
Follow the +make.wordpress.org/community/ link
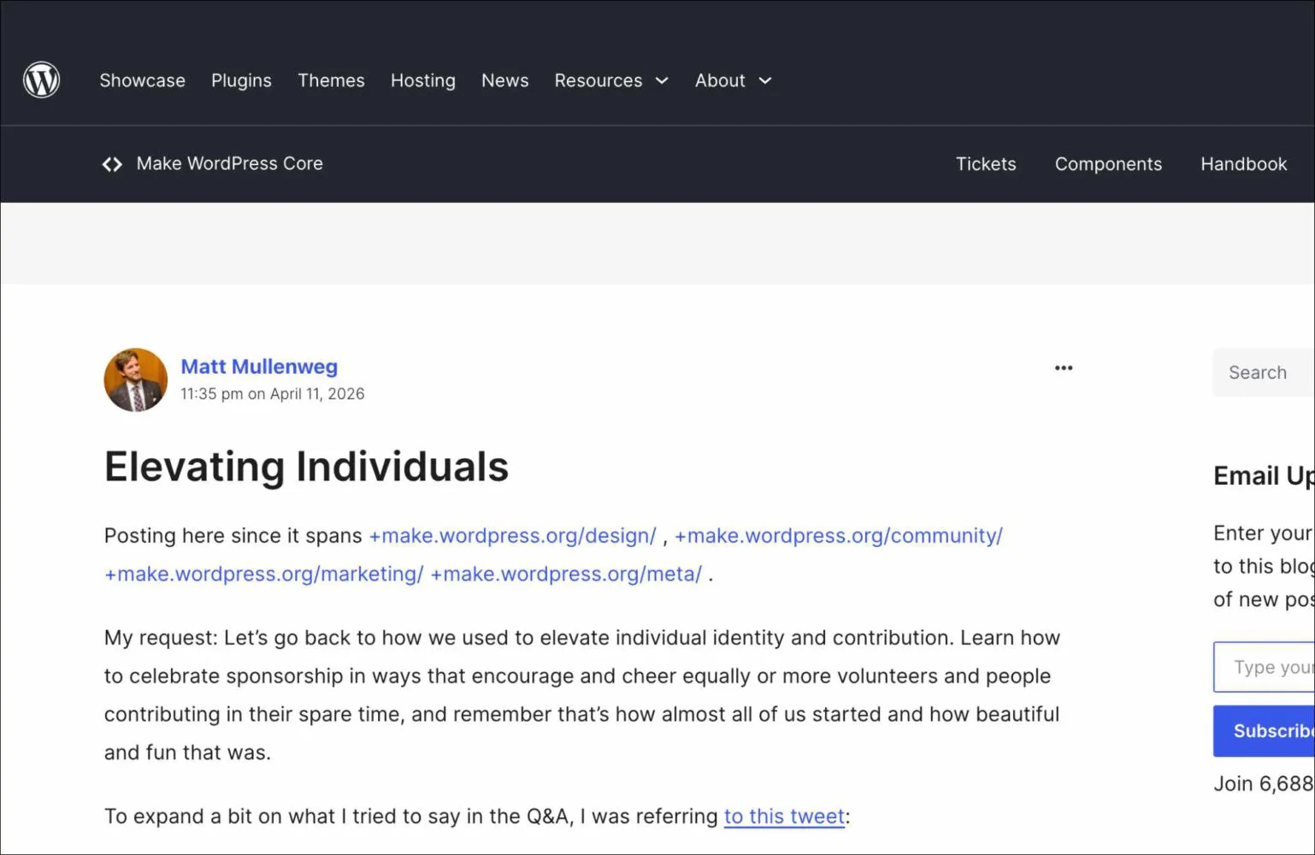838,536
